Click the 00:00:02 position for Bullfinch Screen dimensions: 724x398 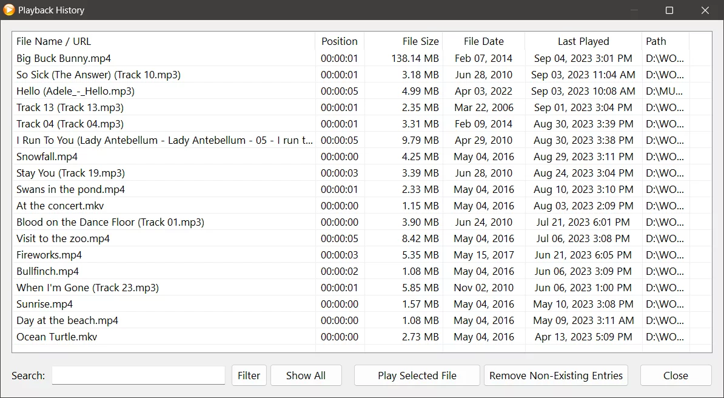coord(340,271)
